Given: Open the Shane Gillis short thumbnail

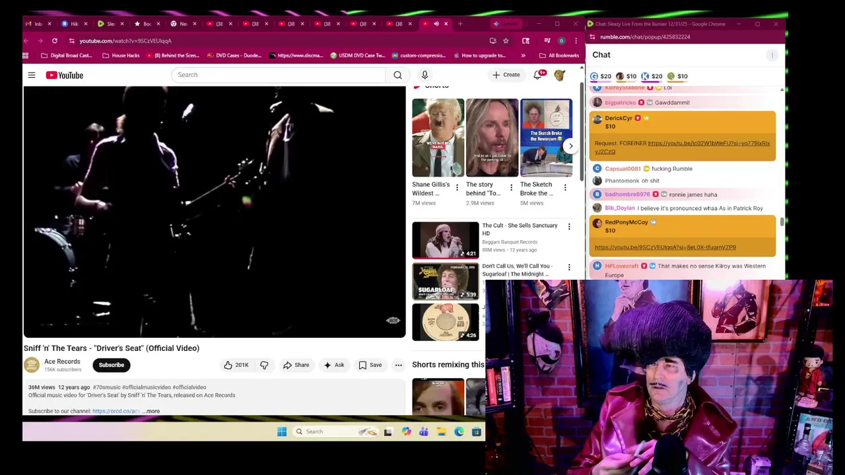Looking at the screenshot, I should pyautogui.click(x=438, y=138).
